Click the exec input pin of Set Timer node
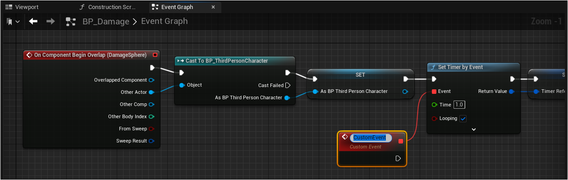 click(434, 79)
